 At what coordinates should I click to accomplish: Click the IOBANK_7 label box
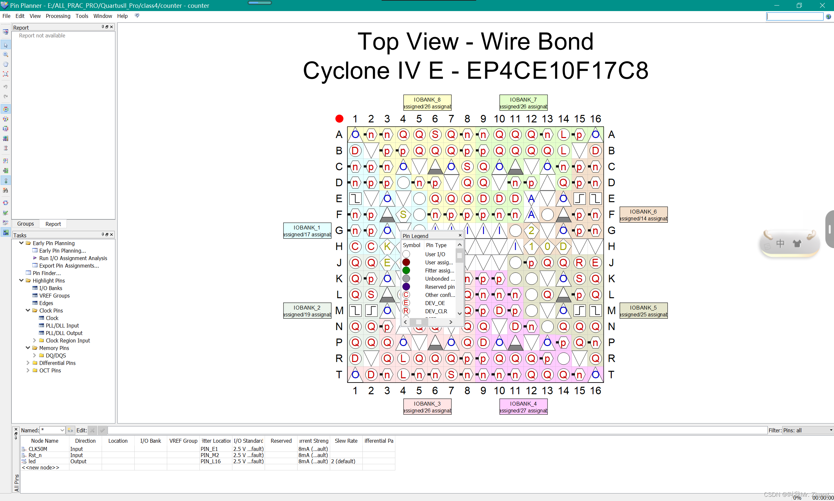(x=523, y=103)
